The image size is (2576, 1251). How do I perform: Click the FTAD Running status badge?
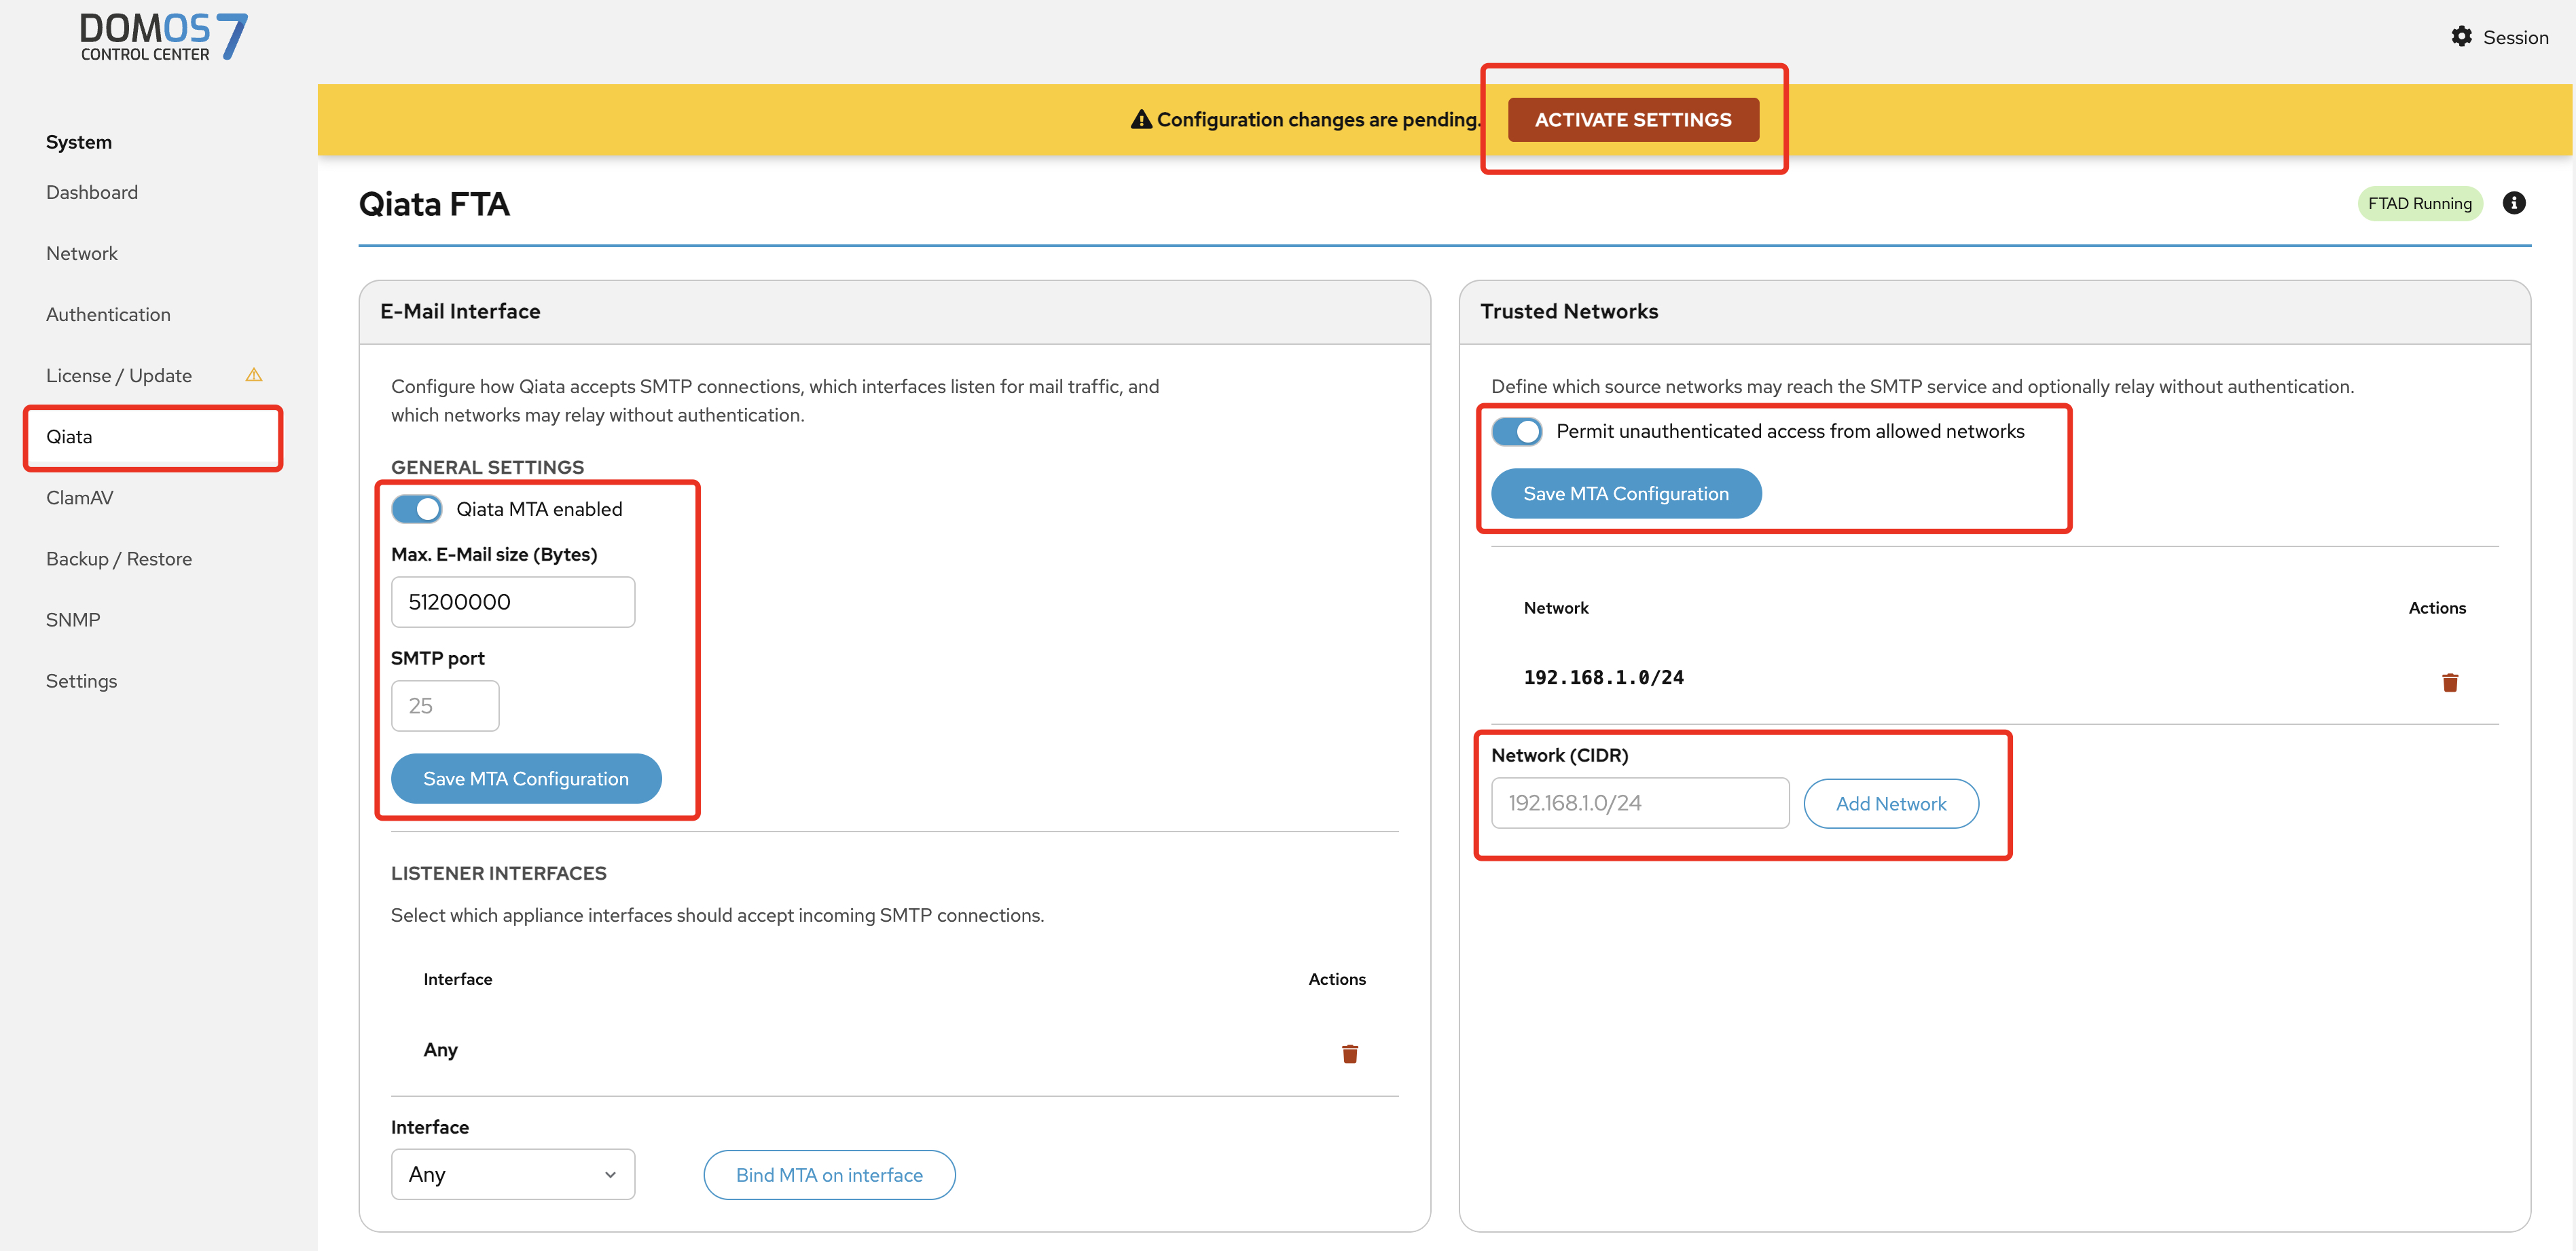coord(2420,203)
